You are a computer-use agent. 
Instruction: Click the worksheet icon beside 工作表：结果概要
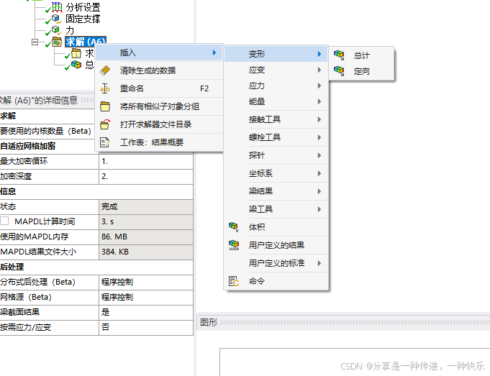click(x=105, y=142)
